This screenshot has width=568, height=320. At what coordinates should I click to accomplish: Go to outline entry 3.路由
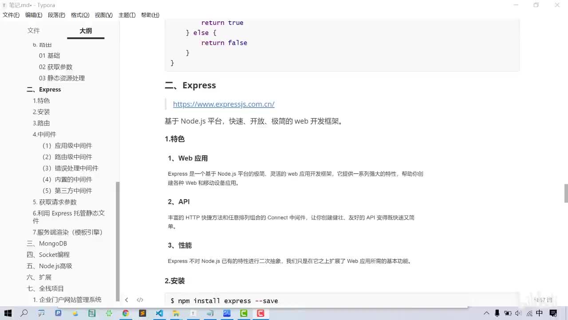click(x=41, y=123)
